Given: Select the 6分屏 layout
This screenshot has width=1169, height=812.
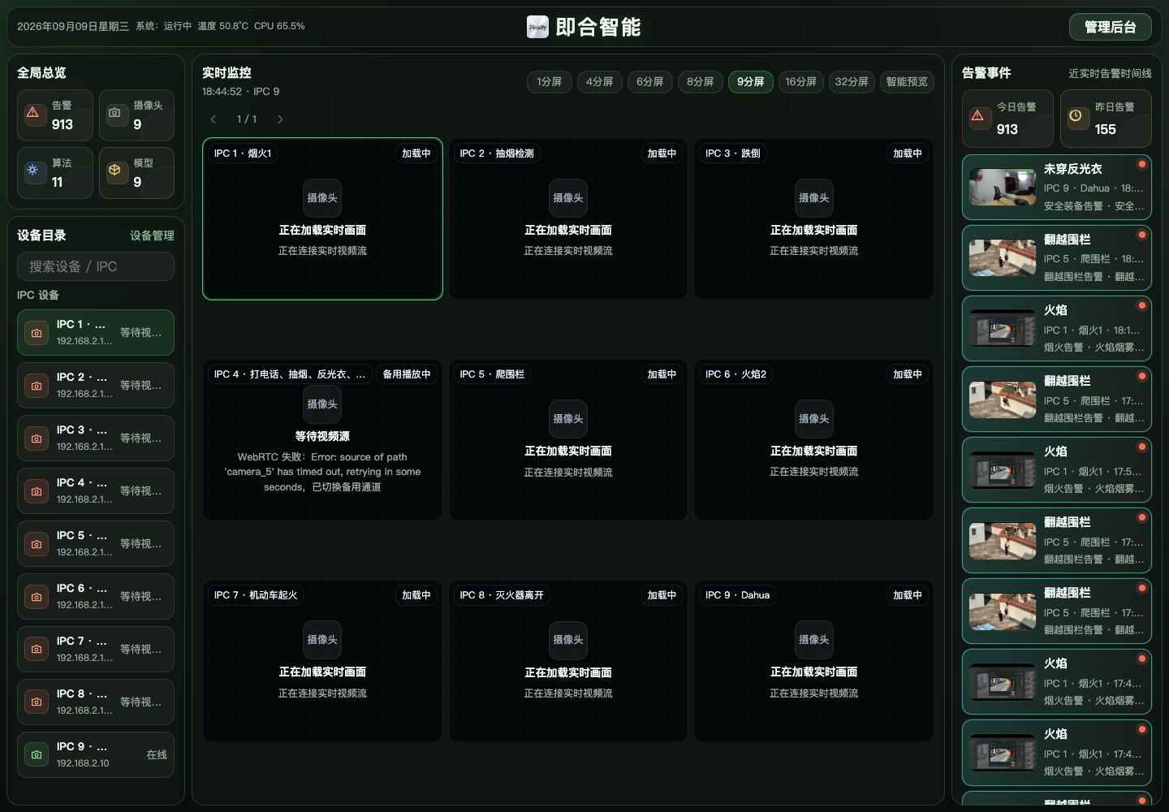Looking at the screenshot, I should point(650,82).
